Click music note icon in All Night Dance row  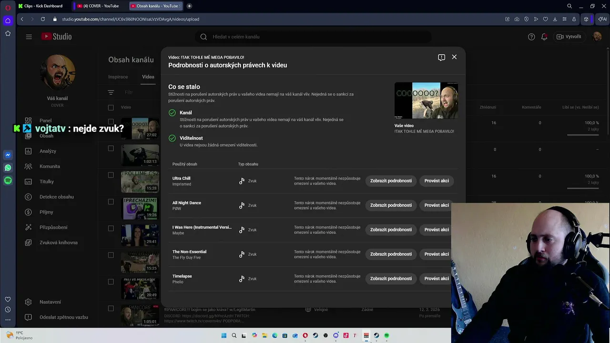point(242,205)
